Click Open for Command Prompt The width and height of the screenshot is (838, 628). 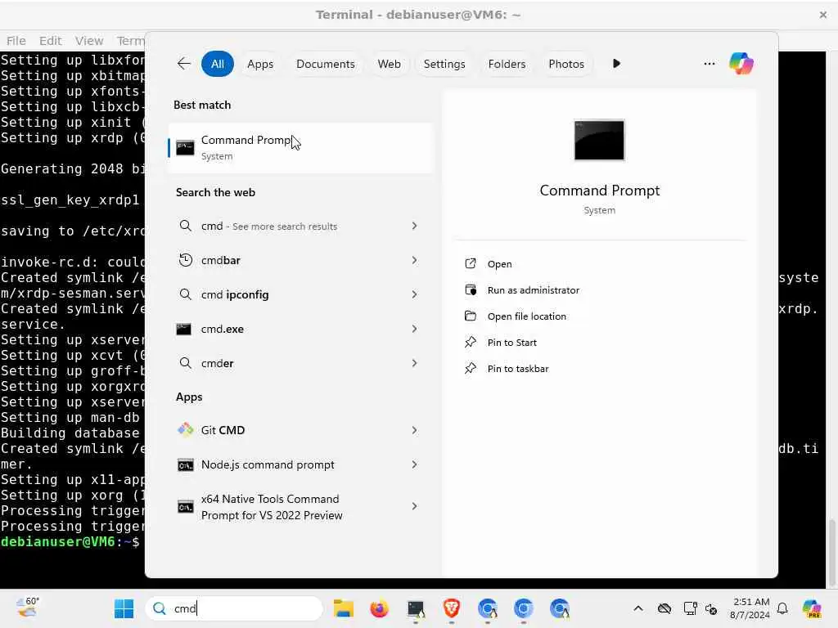point(499,264)
